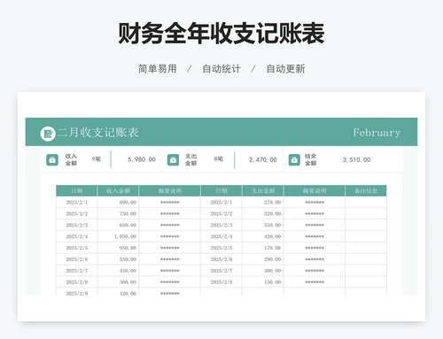Click the 摘要说明 header after 收入金额

point(170,191)
